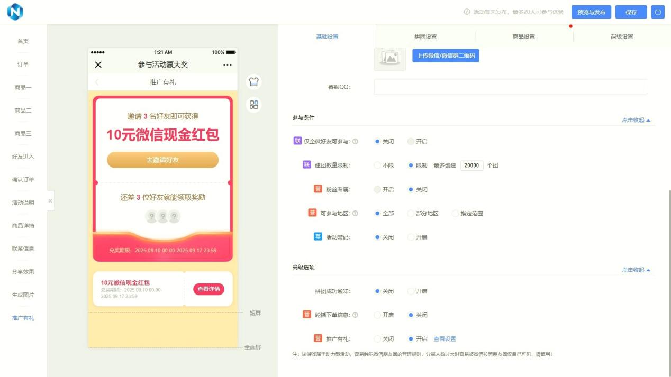This screenshot has width=671, height=377.
Task: Click the help icon next to 可参与地区
Action: (355, 214)
